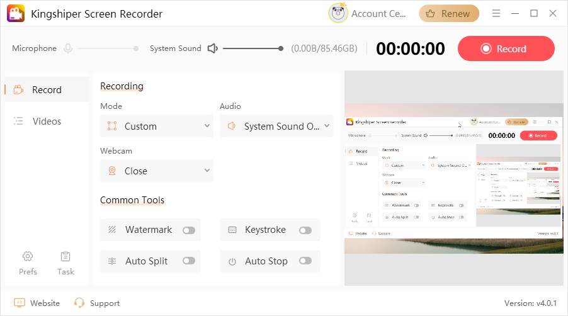
Task: Click the Auto Stop power icon
Action: click(232, 261)
